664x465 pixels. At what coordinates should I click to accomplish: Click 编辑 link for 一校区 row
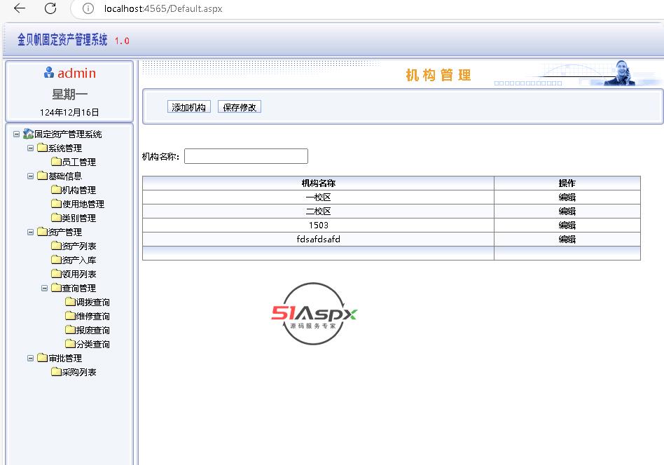[567, 197]
